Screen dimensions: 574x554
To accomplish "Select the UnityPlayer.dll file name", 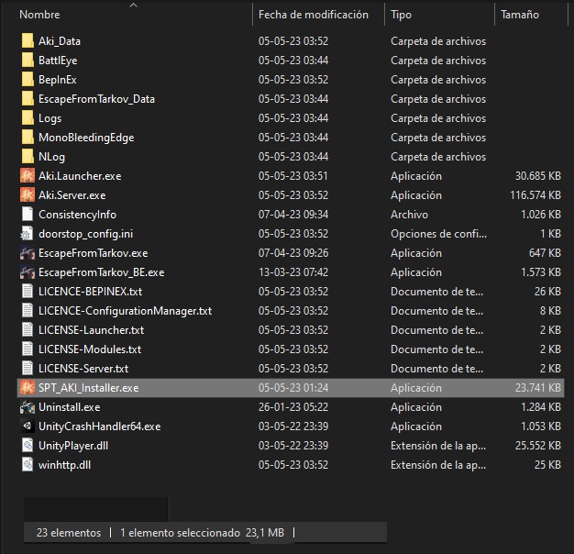I will (x=73, y=446).
